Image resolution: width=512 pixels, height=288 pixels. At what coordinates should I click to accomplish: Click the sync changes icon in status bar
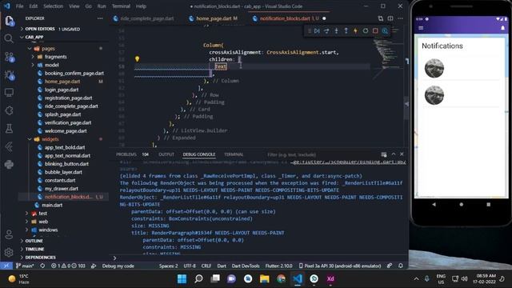pyautogui.click(x=42, y=266)
